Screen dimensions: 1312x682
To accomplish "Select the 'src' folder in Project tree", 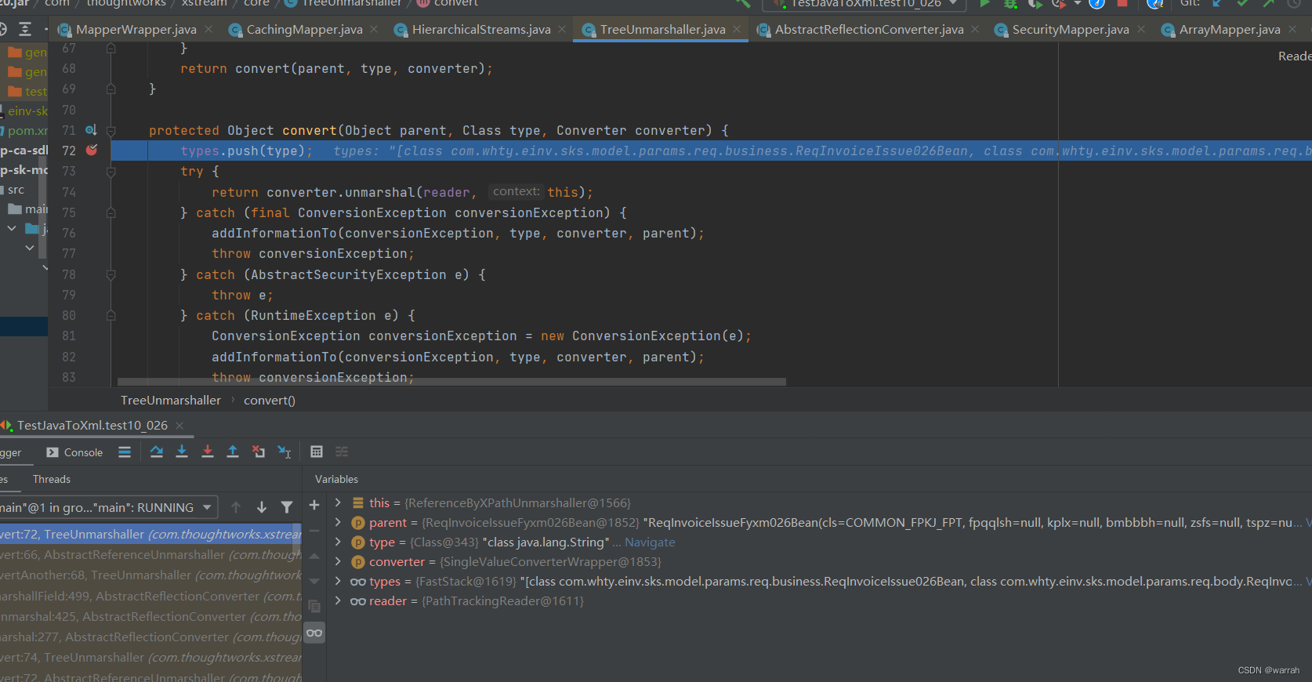I will 16,190.
